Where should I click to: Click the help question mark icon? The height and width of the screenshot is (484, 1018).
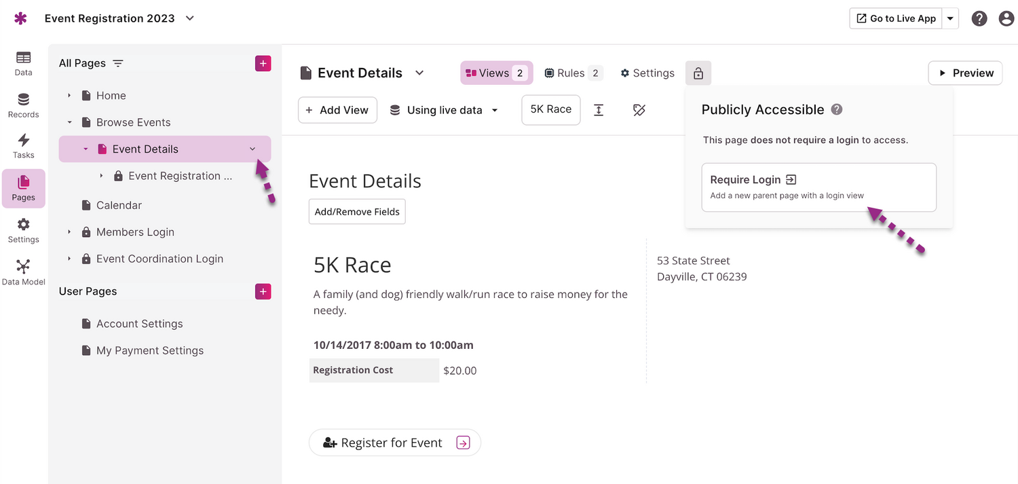pyautogui.click(x=979, y=18)
